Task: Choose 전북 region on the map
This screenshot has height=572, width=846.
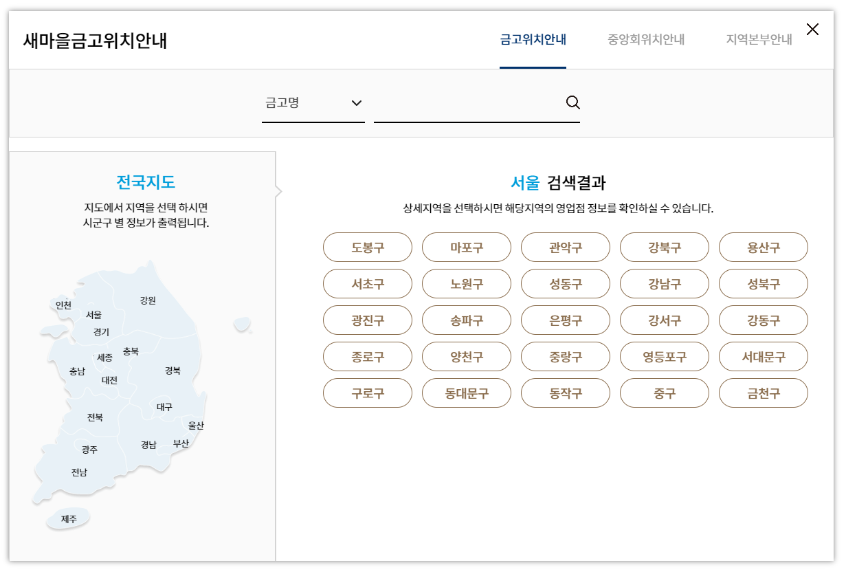Action: click(95, 417)
